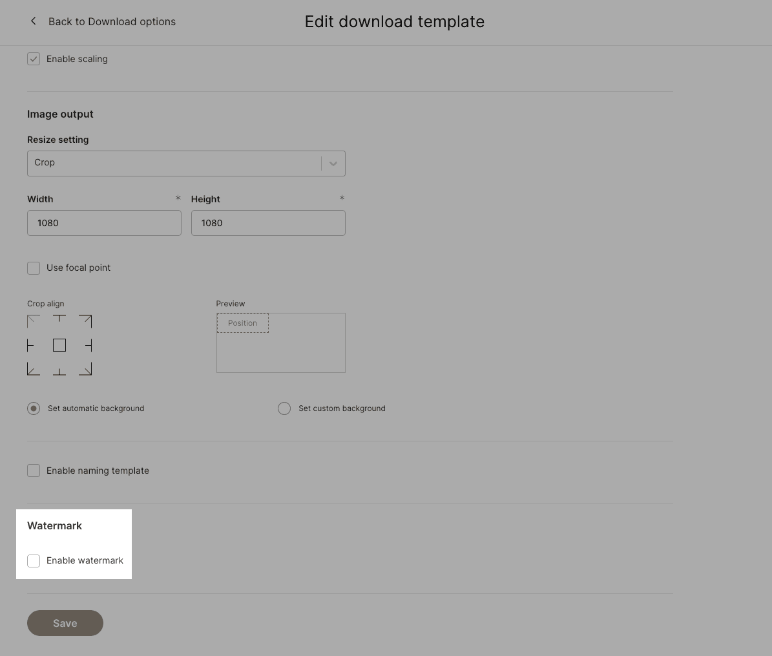Tick Enable naming template checkbox

(34, 471)
